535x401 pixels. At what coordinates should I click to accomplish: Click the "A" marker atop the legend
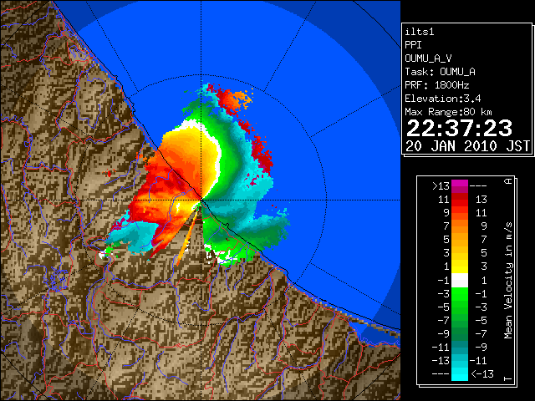coord(508,180)
